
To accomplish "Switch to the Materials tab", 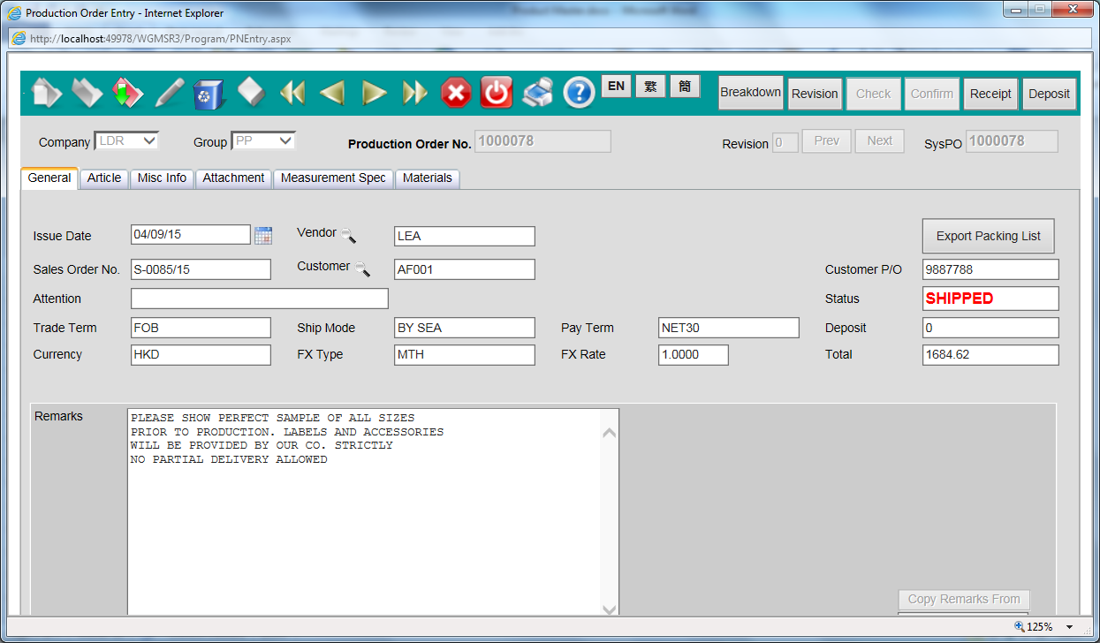I will pos(428,178).
